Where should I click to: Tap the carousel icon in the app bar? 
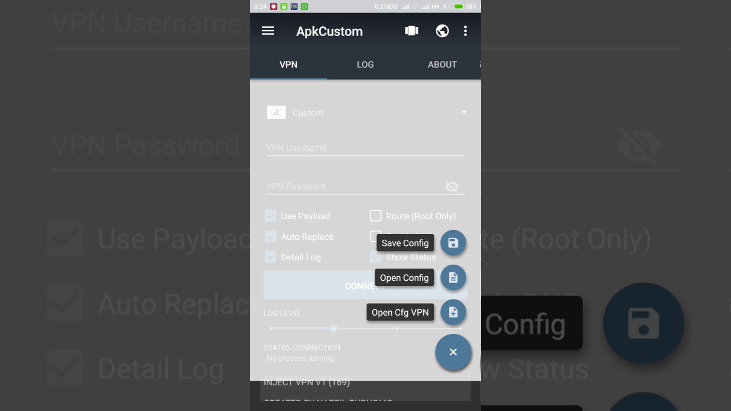click(412, 31)
